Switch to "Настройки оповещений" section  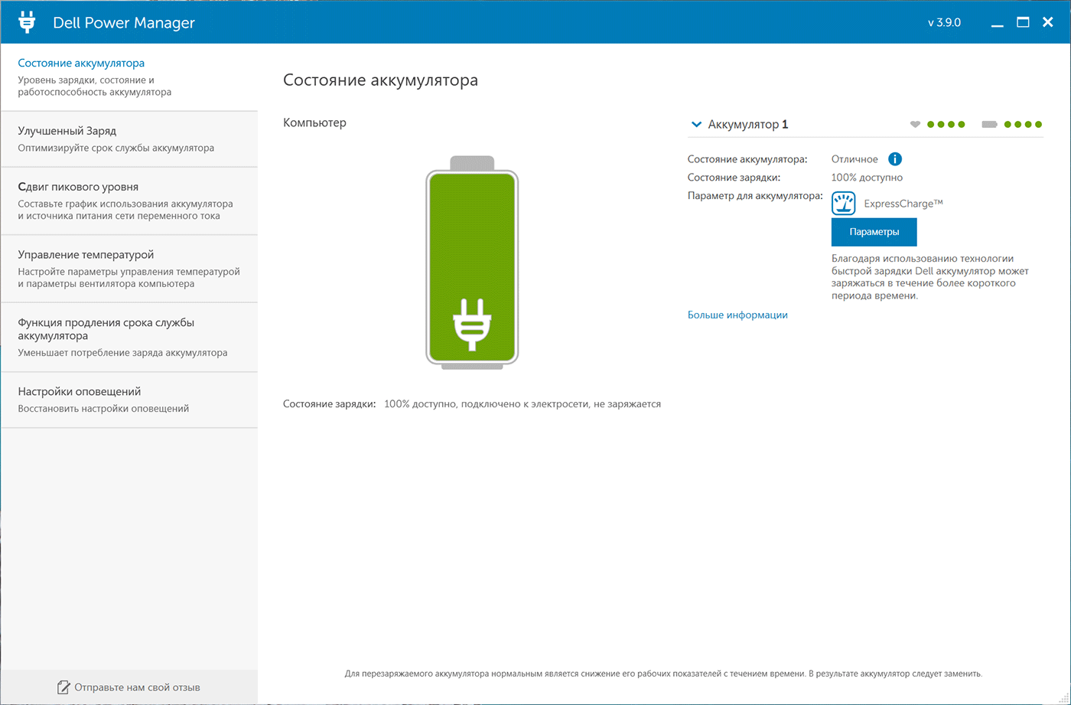coord(129,400)
